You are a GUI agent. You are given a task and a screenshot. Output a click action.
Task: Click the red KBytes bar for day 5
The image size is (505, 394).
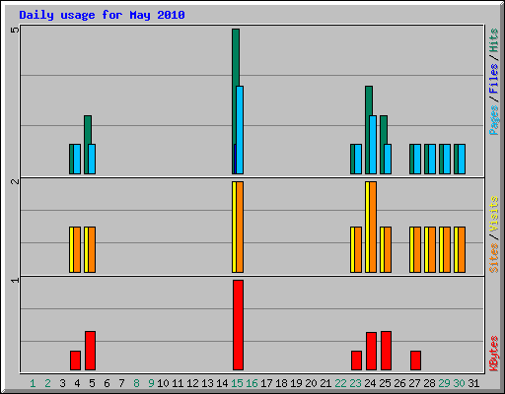click(91, 351)
